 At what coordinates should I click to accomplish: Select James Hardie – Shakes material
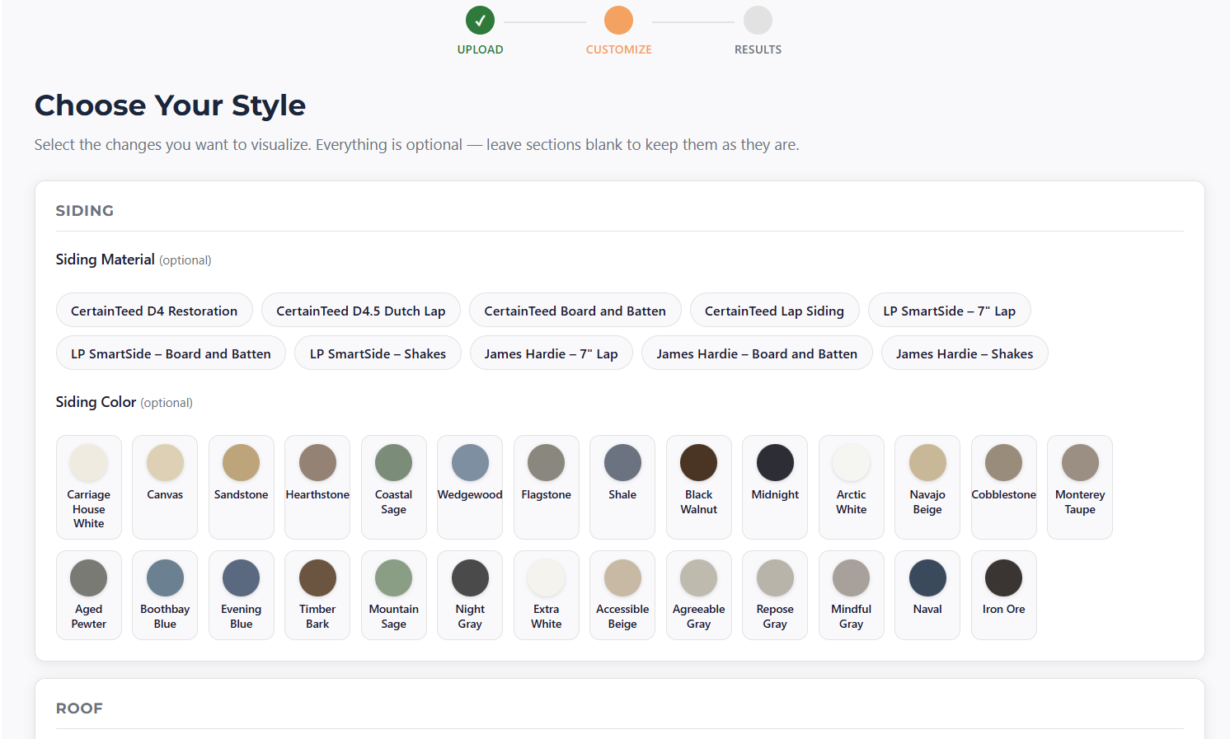[x=965, y=353]
